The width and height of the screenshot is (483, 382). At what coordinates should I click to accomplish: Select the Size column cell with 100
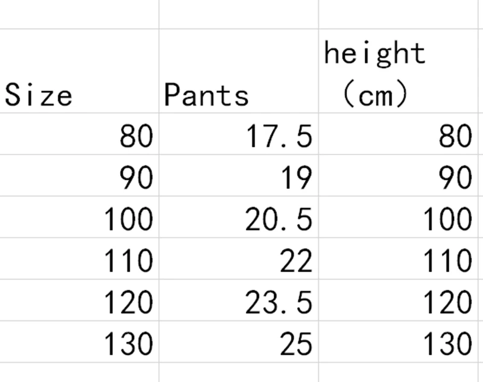click(79, 217)
